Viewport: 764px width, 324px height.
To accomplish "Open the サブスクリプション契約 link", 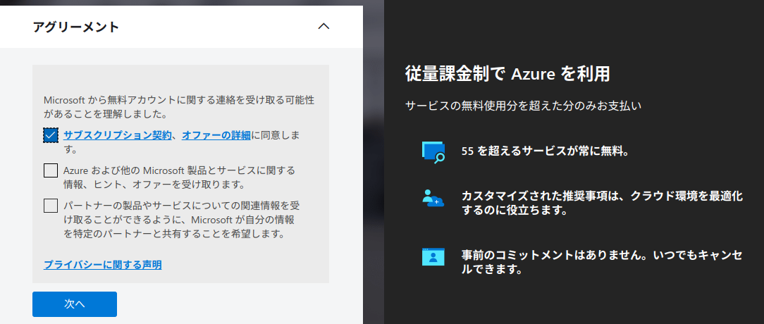I will pyautogui.click(x=118, y=135).
